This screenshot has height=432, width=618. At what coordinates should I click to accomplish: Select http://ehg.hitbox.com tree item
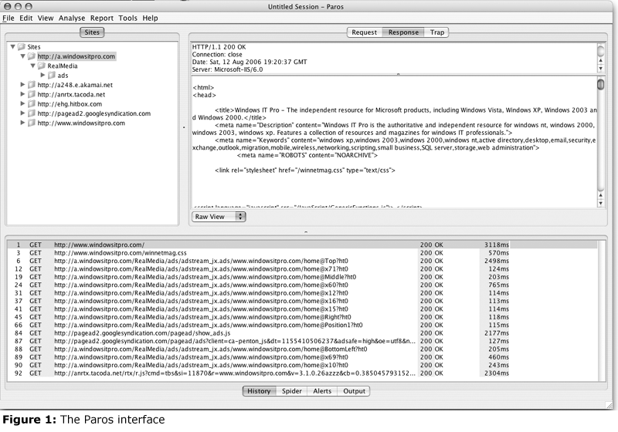(70, 104)
